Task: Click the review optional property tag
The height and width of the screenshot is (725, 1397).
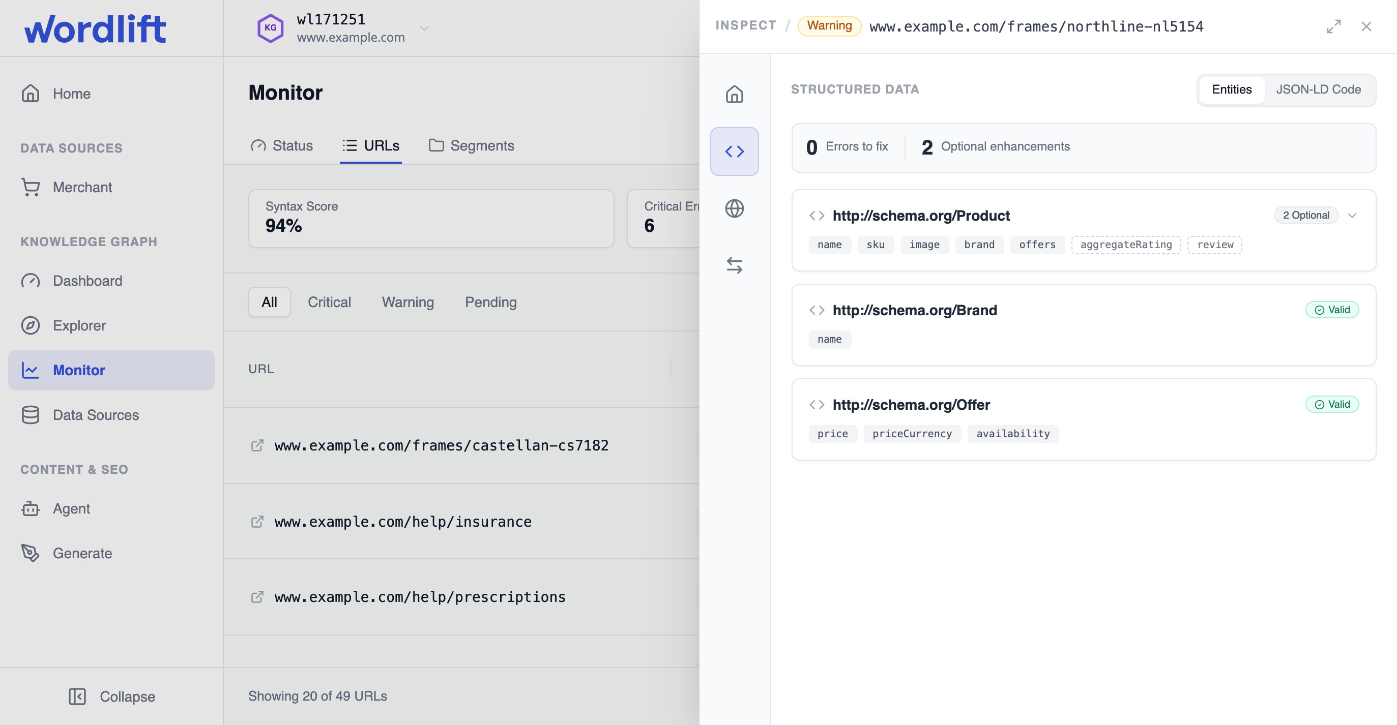Action: coord(1215,245)
